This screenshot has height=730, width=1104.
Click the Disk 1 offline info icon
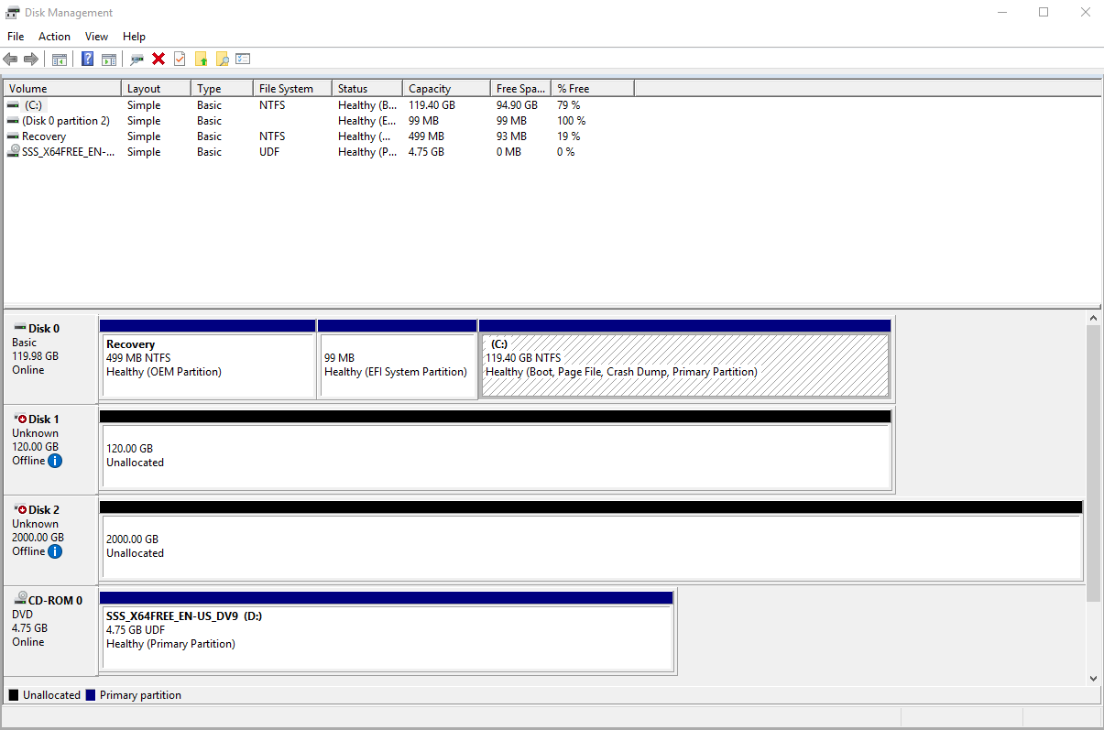tap(55, 461)
